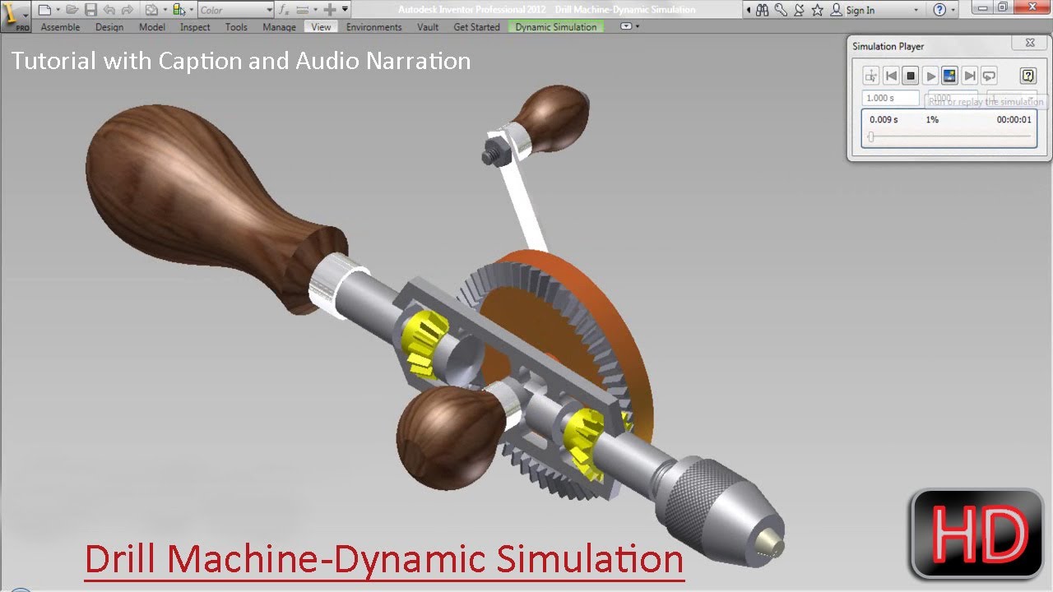This screenshot has height=592, width=1053.
Task: Open the Get Started tab
Action: 476,27
